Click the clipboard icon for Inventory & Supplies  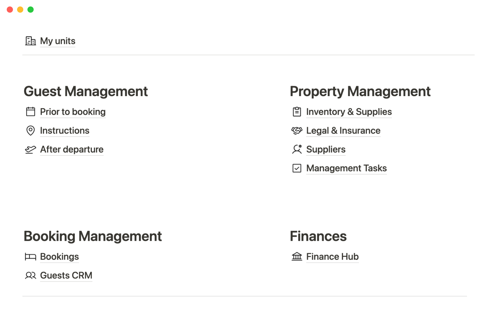[297, 112]
